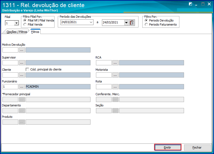
Task: Click Motivo Devolução code input field
Action: [x=10, y=50]
